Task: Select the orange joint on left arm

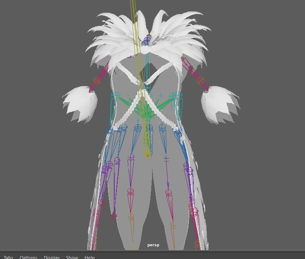Action: pyautogui.click(x=97, y=80)
